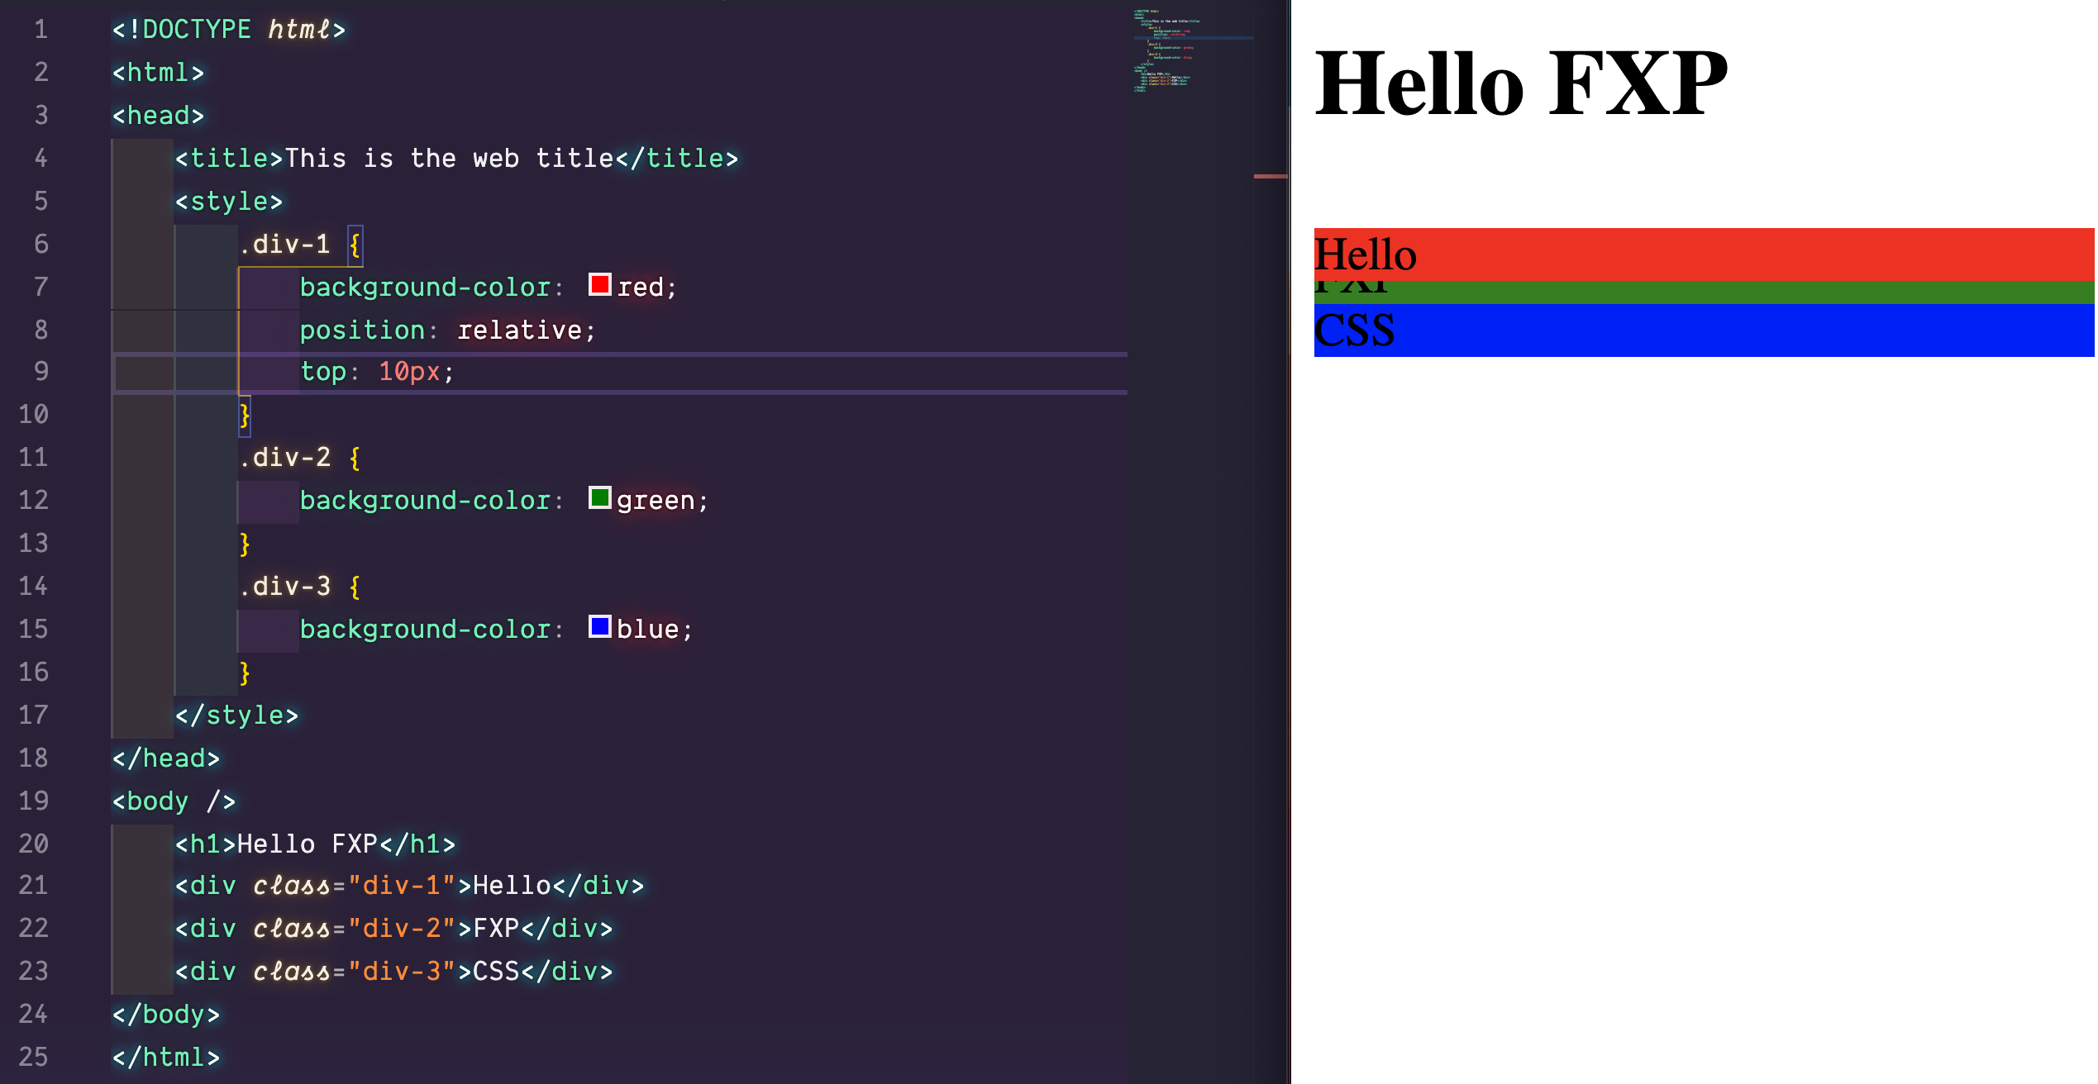Click the red Hello box in preview
2098x1084 pixels.
click(1703, 254)
